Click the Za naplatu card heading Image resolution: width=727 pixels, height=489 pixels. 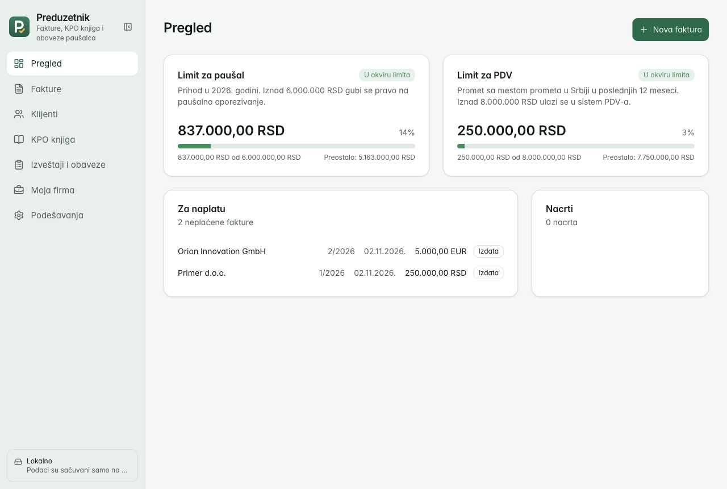[x=202, y=209]
